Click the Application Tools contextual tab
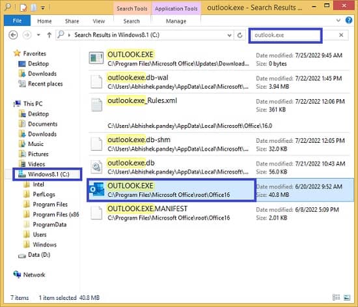The height and width of the screenshot is (307, 358). (176, 8)
